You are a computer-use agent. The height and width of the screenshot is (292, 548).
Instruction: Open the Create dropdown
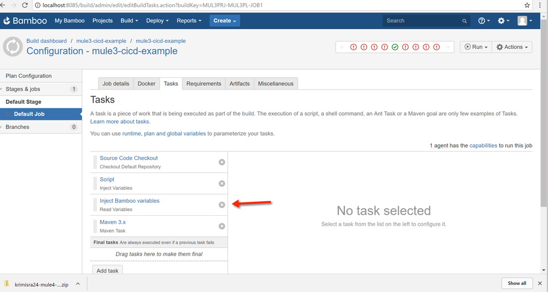click(x=225, y=21)
